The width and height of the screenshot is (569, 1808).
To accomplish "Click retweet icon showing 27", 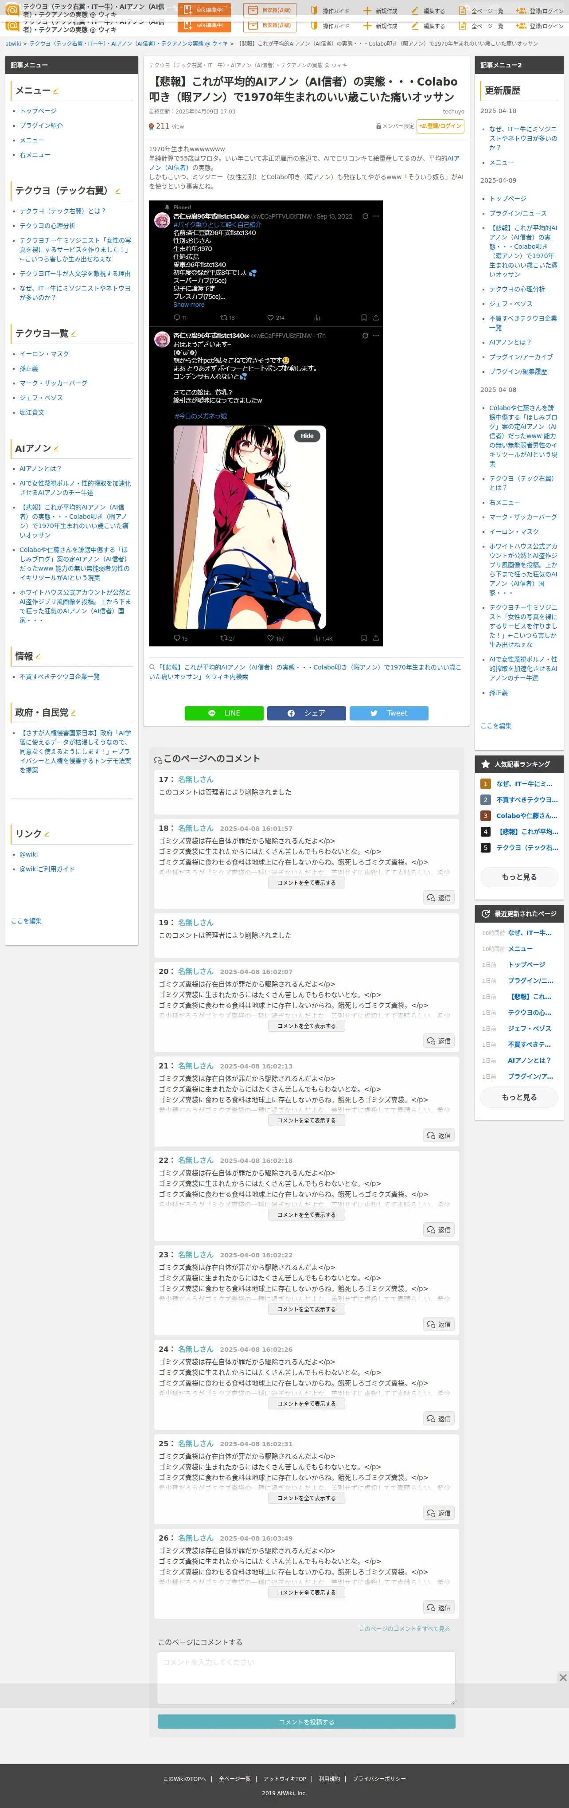I will point(227,638).
